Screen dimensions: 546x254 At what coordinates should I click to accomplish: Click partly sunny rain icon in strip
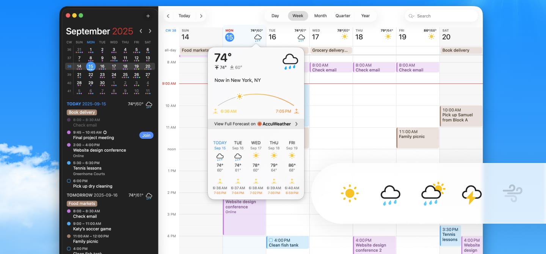click(x=433, y=194)
